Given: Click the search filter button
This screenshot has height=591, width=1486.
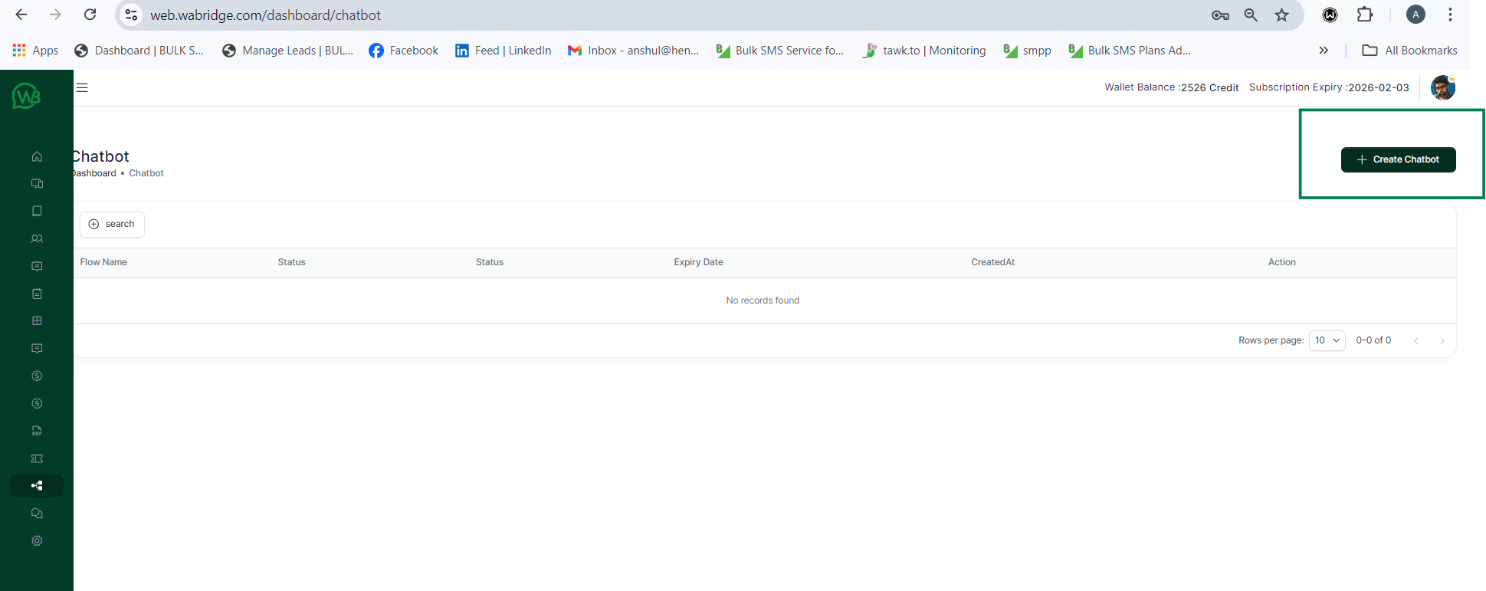Looking at the screenshot, I should coord(112,224).
